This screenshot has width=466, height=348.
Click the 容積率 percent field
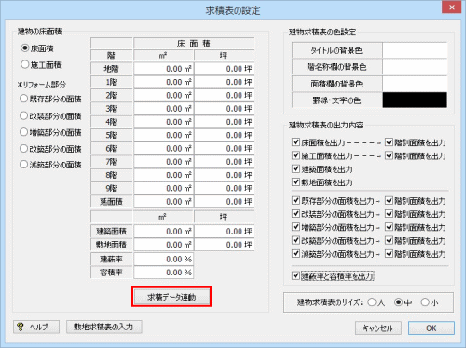click(x=164, y=273)
